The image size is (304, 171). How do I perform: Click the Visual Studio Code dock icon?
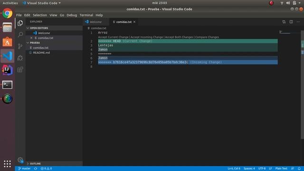pyautogui.click(x=8, y=56)
